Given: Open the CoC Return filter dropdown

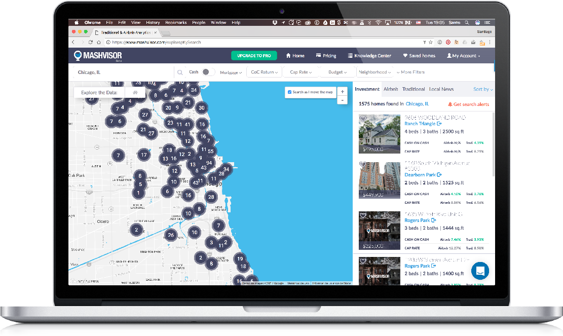Looking at the screenshot, I should pyautogui.click(x=264, y=72).
